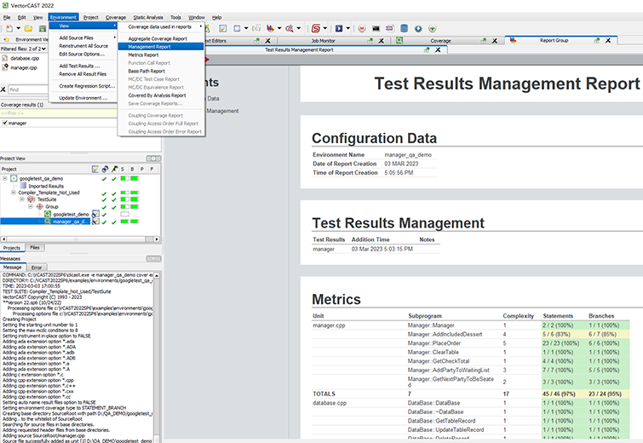
Task: Open the Filtered files dropdown
Action: 44,49
